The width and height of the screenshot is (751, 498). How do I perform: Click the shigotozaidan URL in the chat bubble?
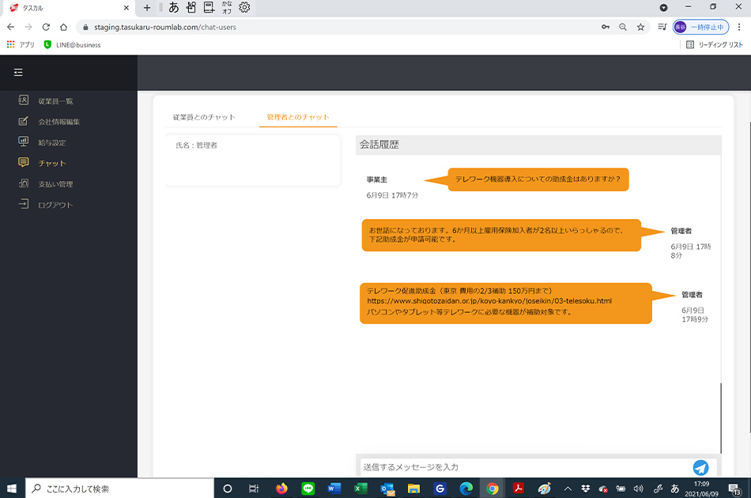tap(489, 301)
